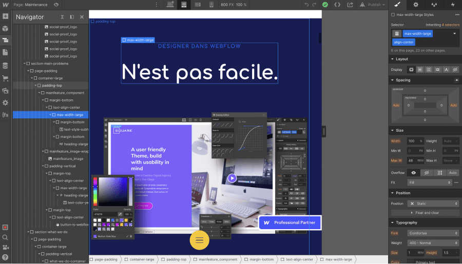Open the share project icon
The width and height of the screenshot is (462, 264).
[350, 5]
